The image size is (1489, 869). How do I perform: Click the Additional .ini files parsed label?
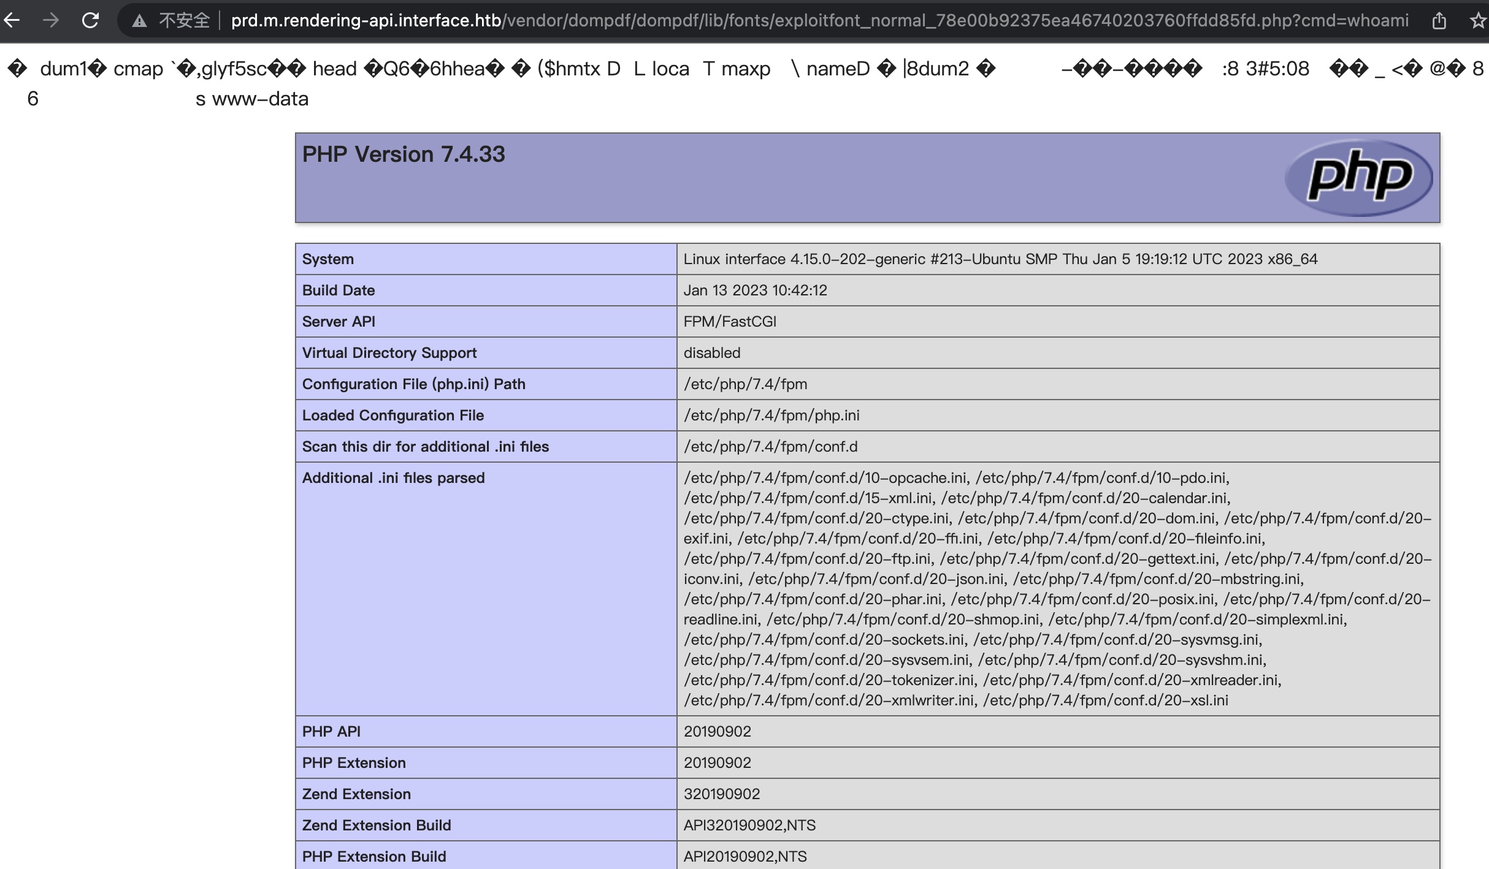click(393, 478)
